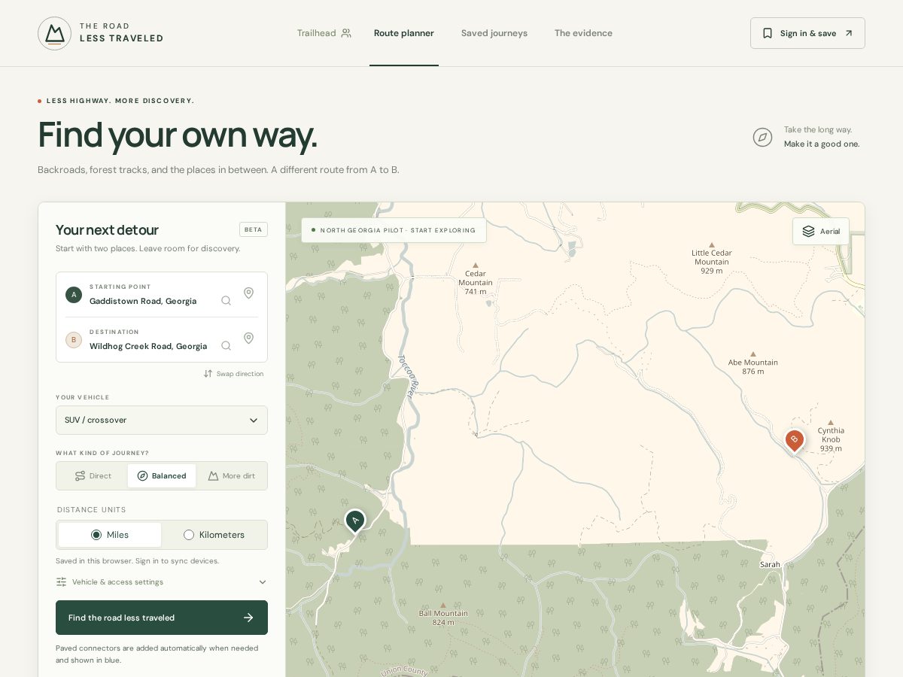The width and height of the screenshot is (903, 677).
Task: Click the Saved in this browser note
Action: [137, 560]
